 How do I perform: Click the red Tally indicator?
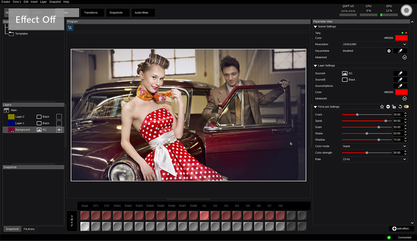click(x=406, y=33)
